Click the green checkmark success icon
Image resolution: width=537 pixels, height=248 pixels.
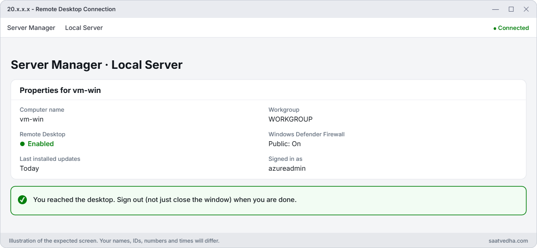tap(22, 200)
